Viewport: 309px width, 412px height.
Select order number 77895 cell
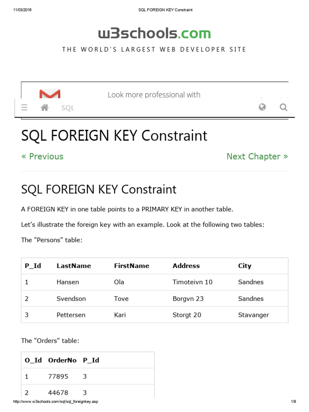[x=58, y=377]
